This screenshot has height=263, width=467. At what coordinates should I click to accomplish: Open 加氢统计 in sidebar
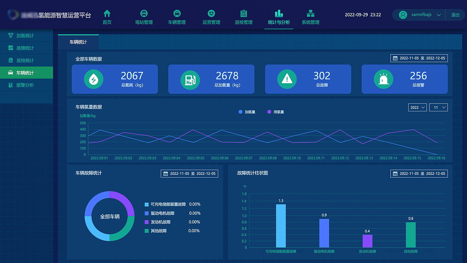pyautogui.click(x=26, y=36)
